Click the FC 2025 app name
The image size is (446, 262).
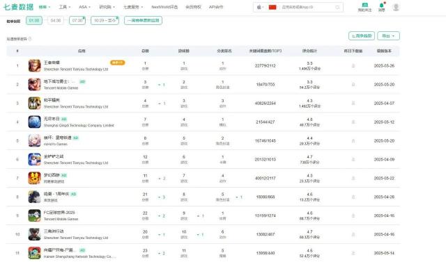pyautogui.click(x=59, y=213)
